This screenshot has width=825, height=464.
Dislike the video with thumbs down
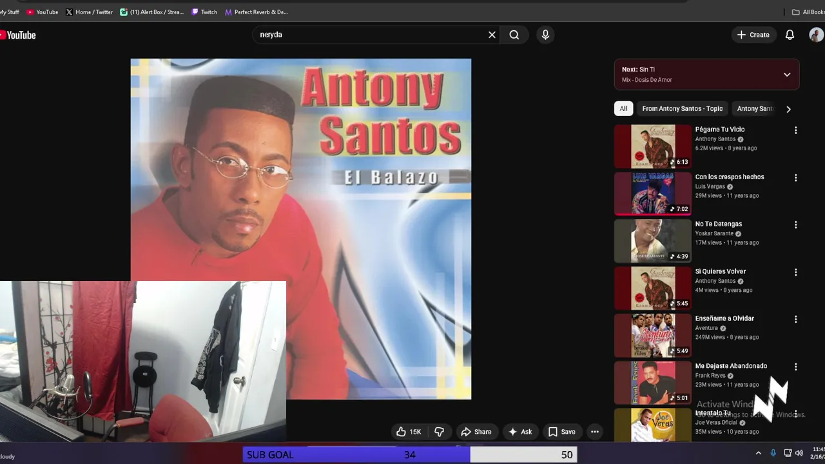[x=440, y=432]
